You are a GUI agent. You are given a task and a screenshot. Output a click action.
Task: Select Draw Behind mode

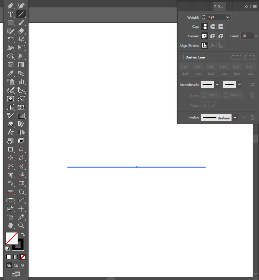[16, 266]
